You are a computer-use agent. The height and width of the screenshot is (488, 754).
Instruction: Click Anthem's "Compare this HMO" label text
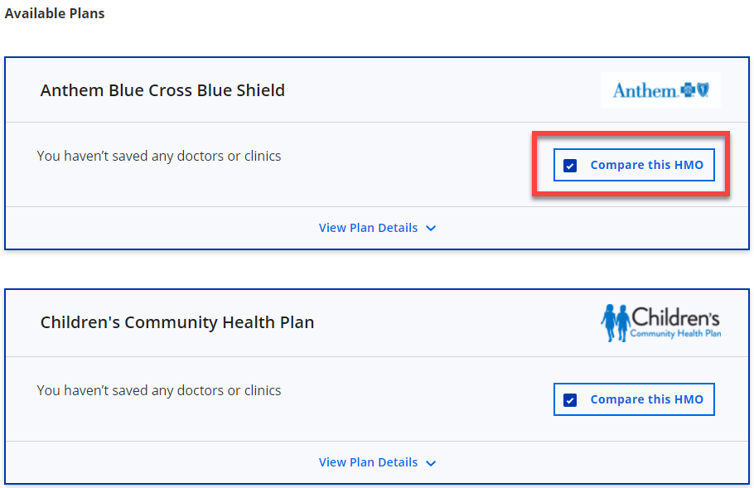click(x=646, y=165)
